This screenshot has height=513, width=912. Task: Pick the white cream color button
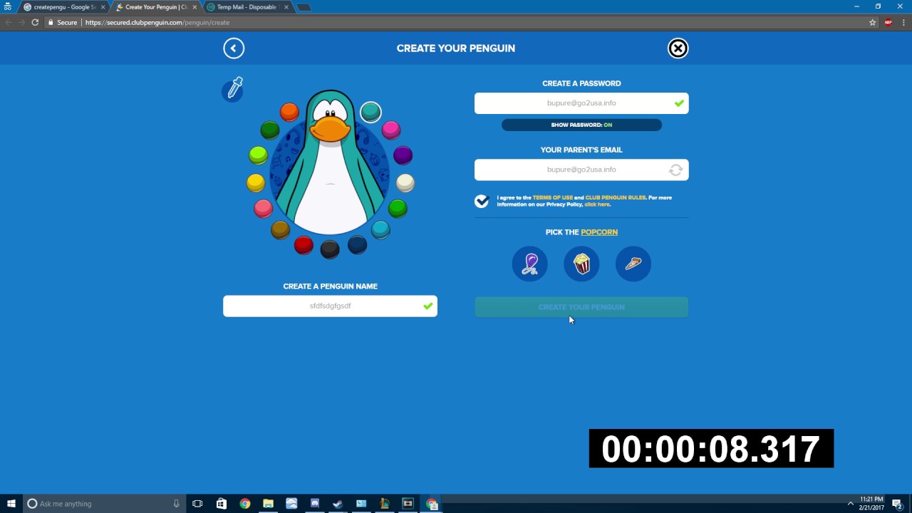point(405,183)
